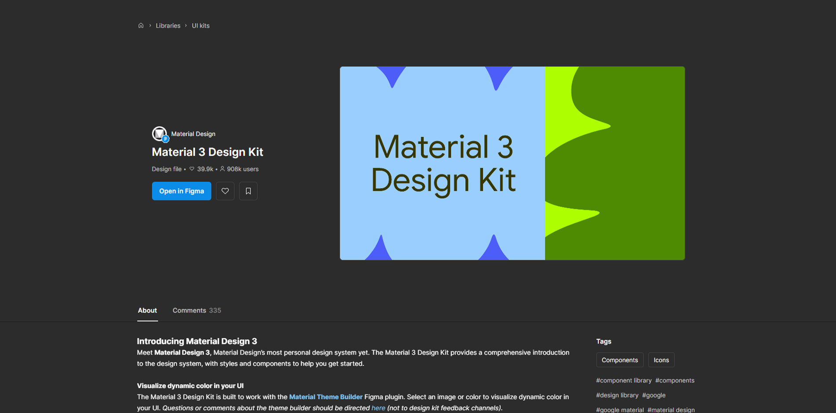Switch to the About tab
The image size is (836, 413).
click(x=147, y=310)
